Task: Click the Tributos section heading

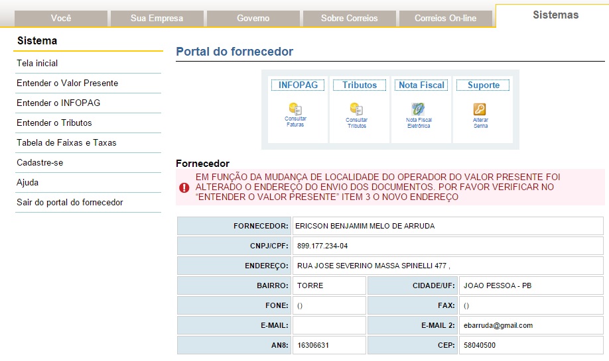Action: (360, 85)
